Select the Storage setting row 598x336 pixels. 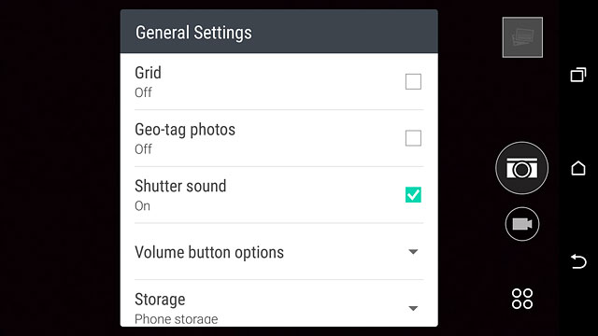[x=279, y=303]
